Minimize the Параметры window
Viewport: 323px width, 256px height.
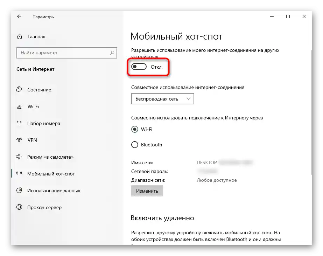pos(272,16)
